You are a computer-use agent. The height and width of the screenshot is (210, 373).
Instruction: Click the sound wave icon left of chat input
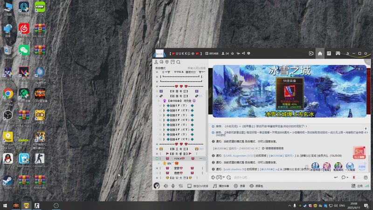click(x=213, y=177)
